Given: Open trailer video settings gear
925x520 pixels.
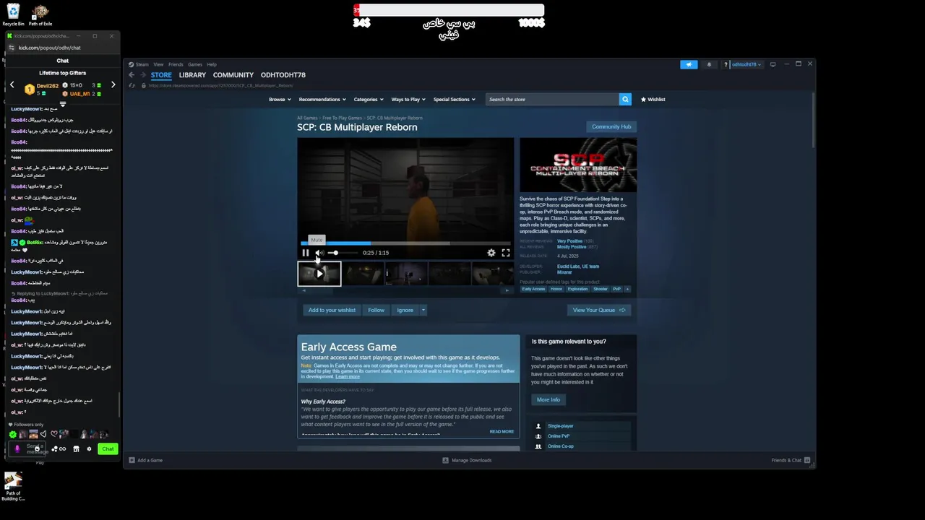Looking at the screenshot, I should pos(491,253).
